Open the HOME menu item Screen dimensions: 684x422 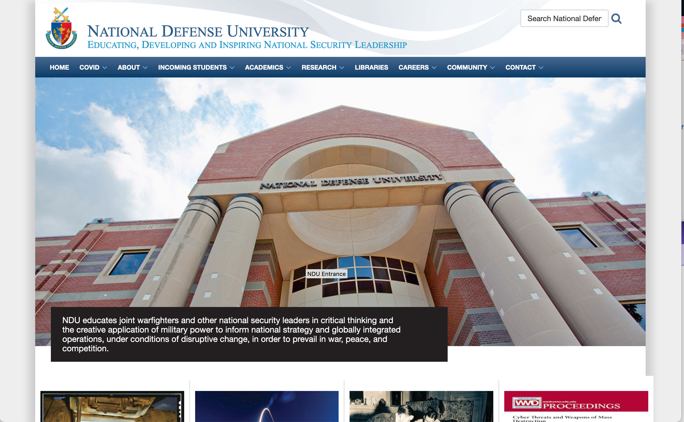(x=59, y=67)
